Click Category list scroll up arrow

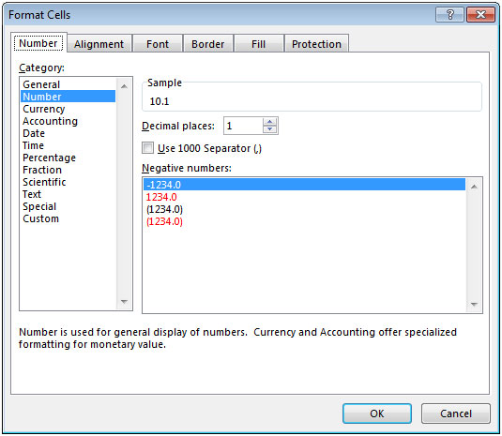click(124, 86)
